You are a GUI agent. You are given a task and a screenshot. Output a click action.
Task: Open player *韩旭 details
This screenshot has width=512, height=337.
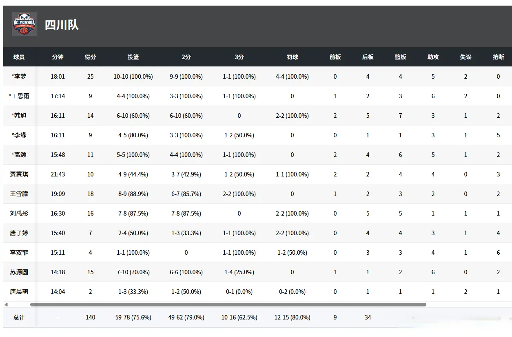pos(19,116)
